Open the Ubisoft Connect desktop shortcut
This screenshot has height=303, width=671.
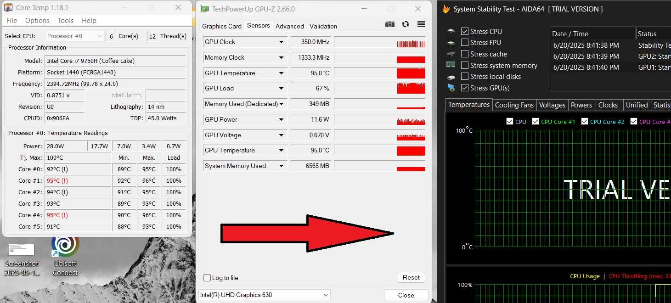[65, 256]
